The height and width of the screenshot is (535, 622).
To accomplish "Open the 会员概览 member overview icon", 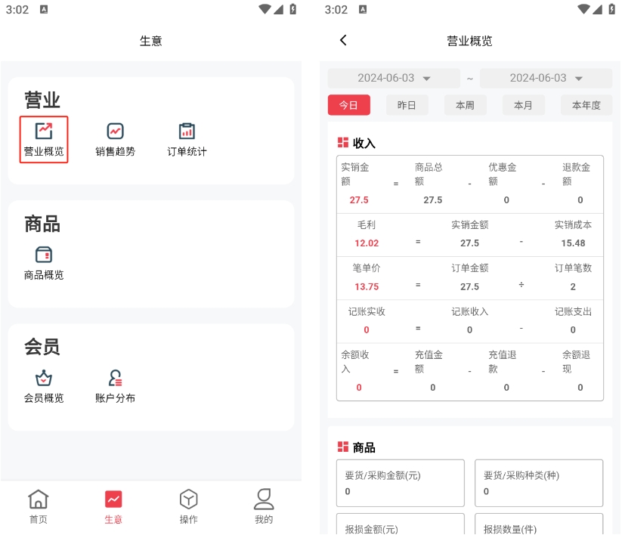I will (x=44, y=386).
